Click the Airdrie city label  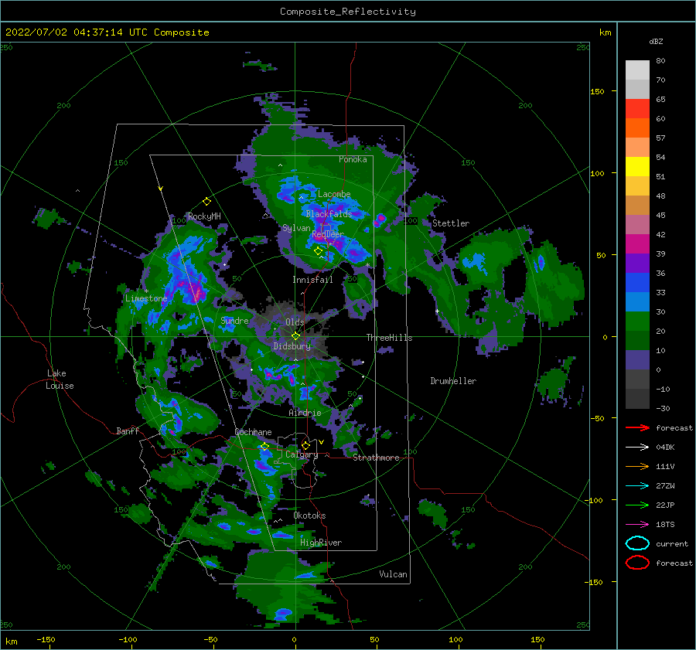click(305, 413)
